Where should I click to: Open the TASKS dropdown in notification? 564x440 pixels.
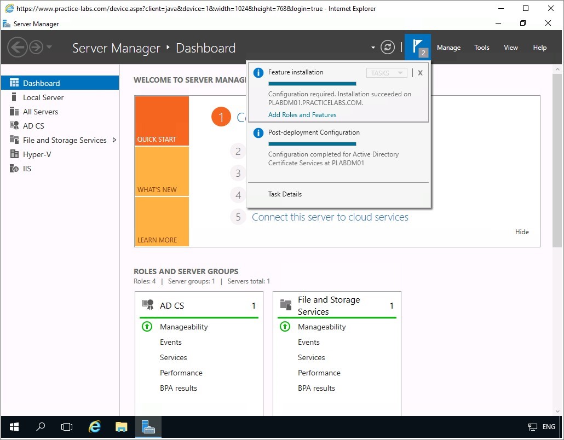[x=387, y=73]
